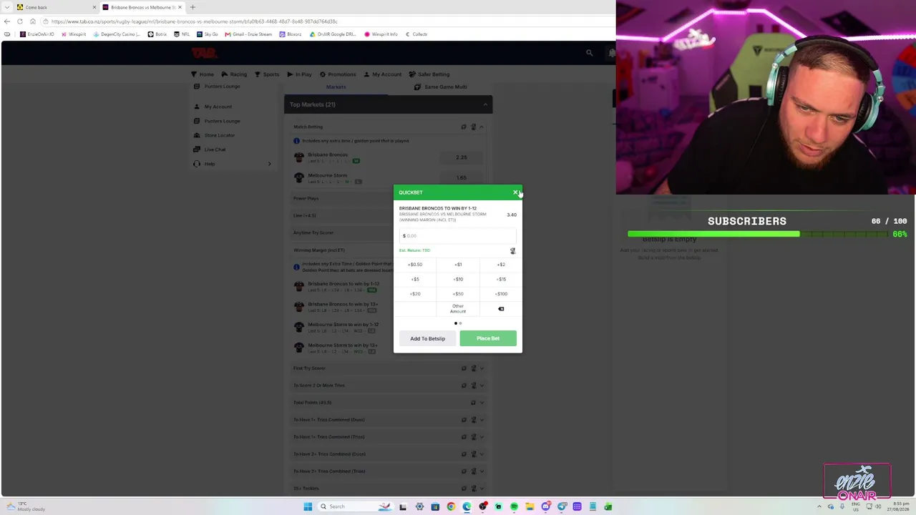Click the Quickbet stake amount input field
The image size is (916, 515).
tap(457, 235)
